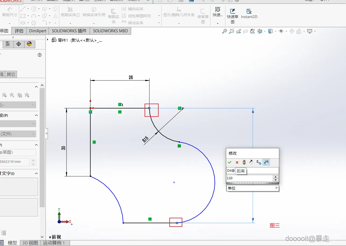Open View Settings dropdown arrow
This screenshot has width=346, height=246.
tap(315, 31)
